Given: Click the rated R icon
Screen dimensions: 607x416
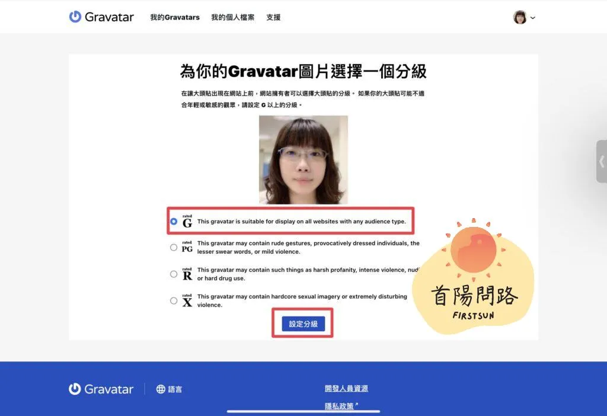Looking at the screenshot, I should point(187,274).
